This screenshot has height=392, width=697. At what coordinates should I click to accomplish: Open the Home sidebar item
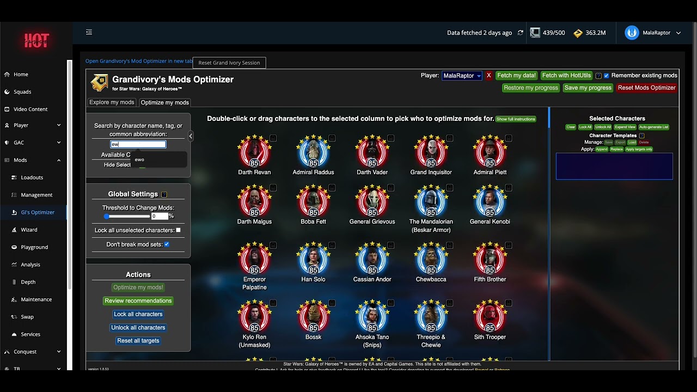[x=21, y=74]
